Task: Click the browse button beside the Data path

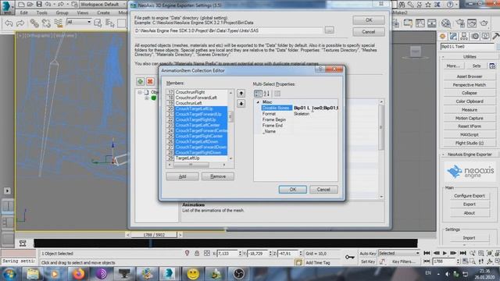Action: point(330,30)
